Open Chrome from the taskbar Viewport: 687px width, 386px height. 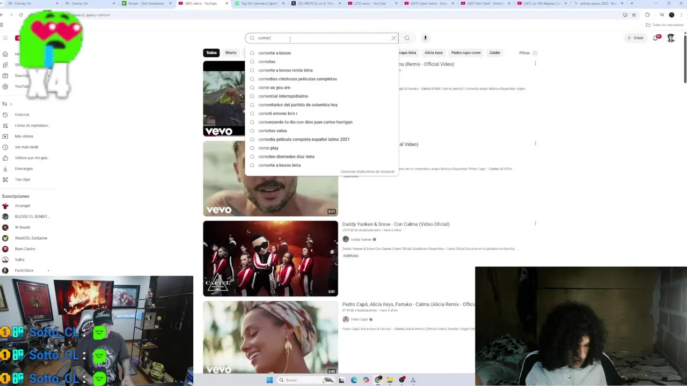pyautogui.click(x=378, y=380)
